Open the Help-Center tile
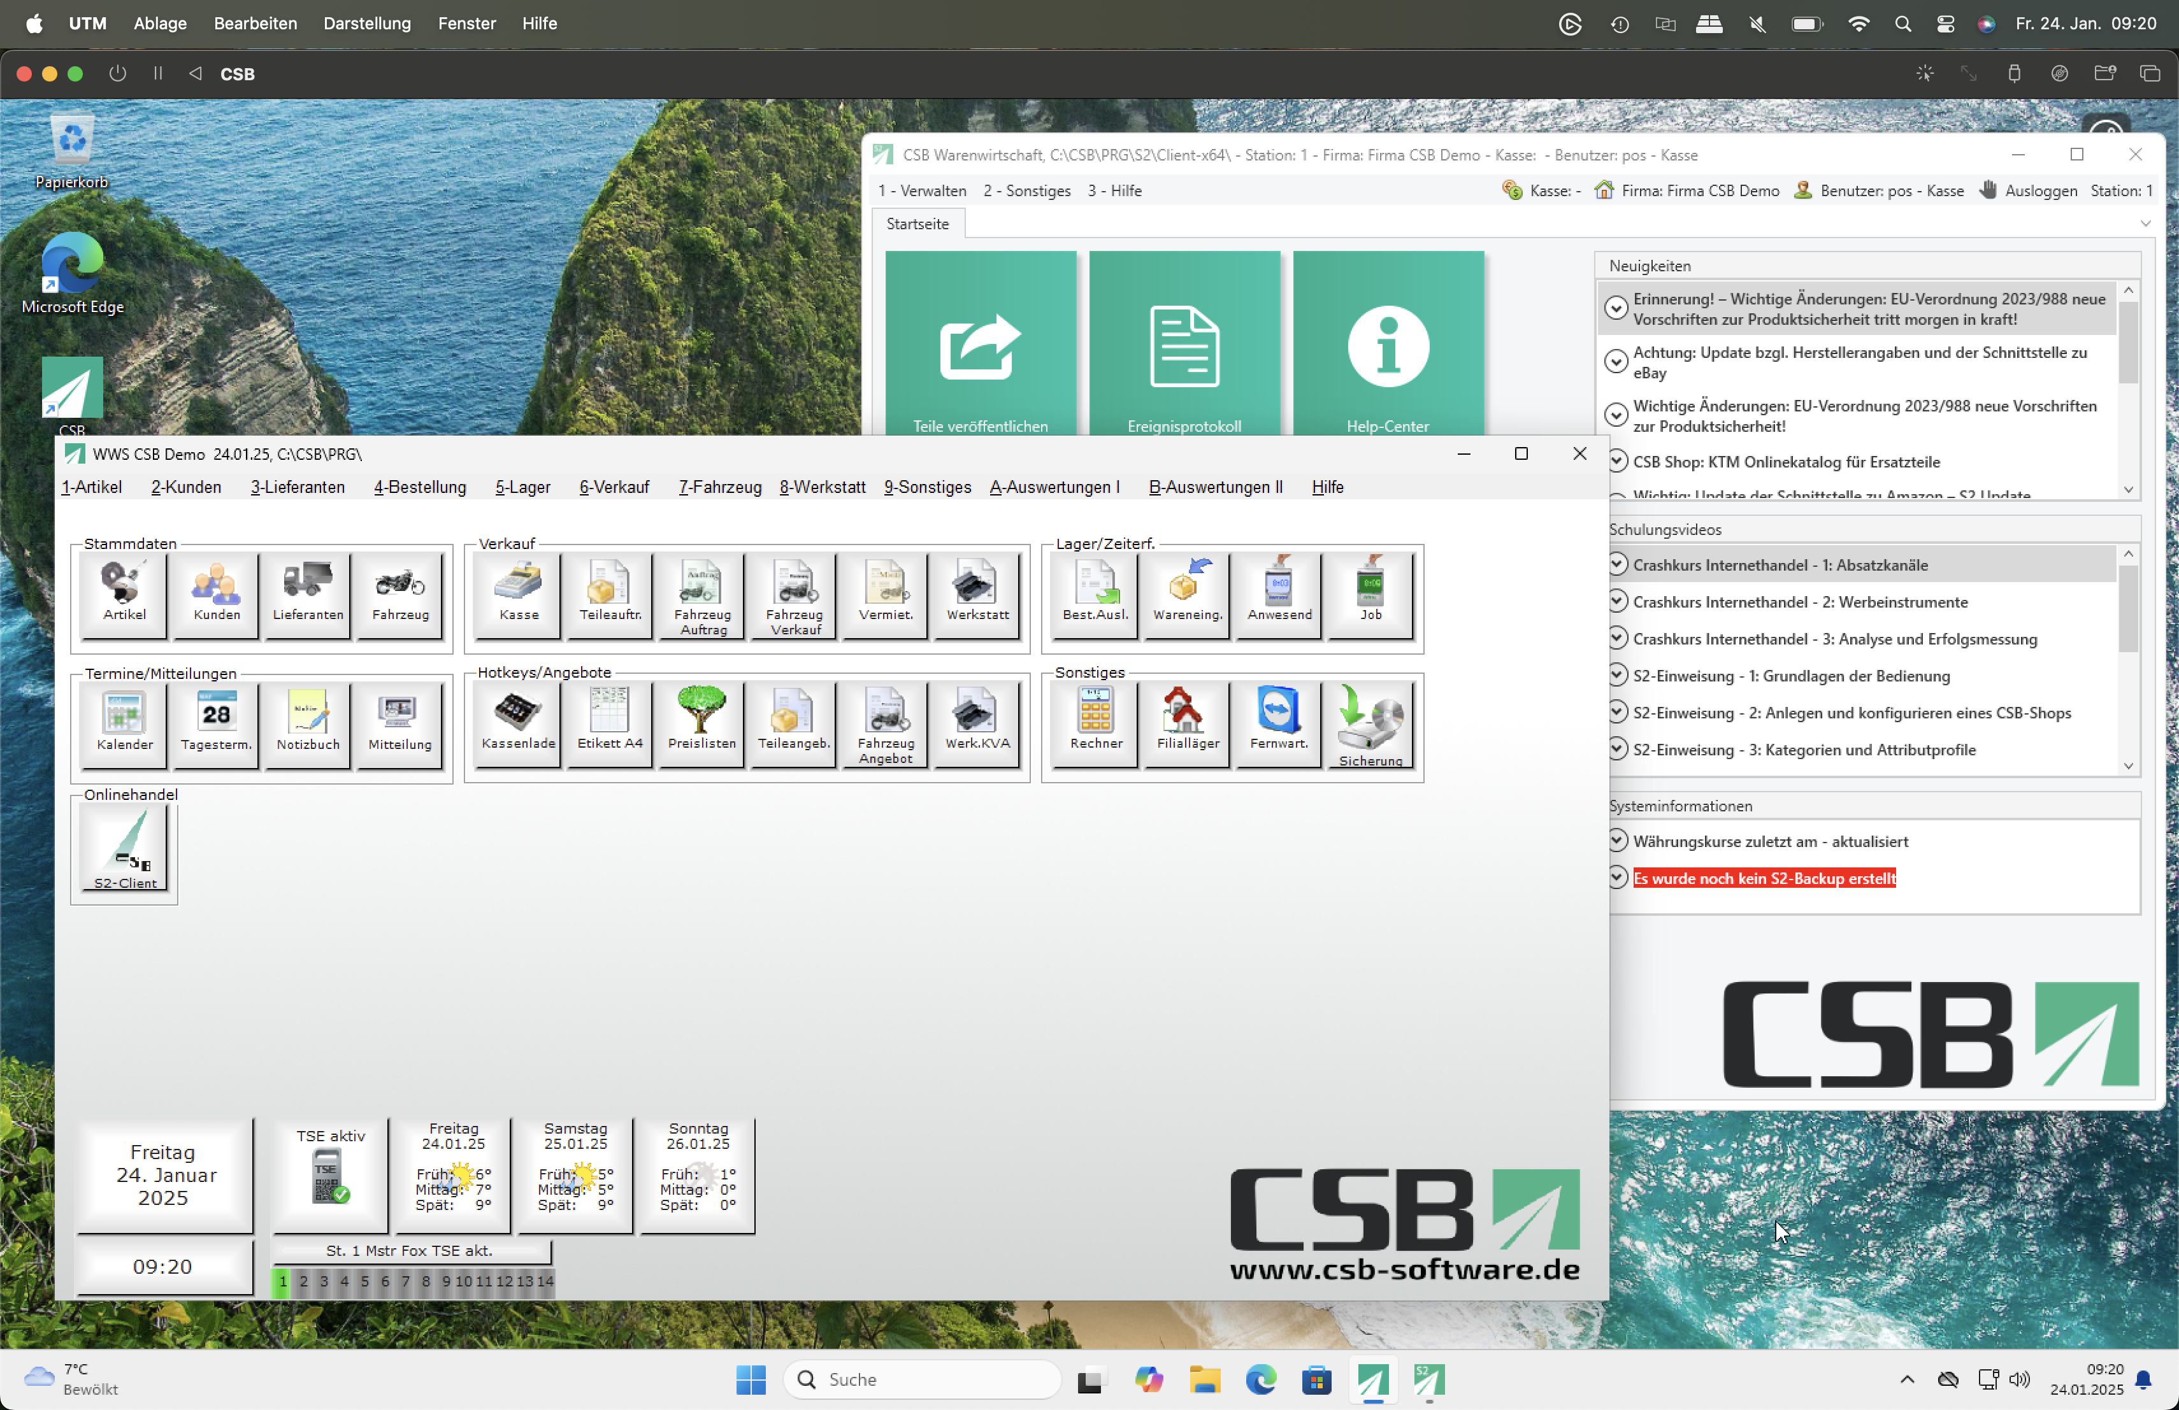Viewport: 2179px width, 1410px height. [x=1388, y=343]
